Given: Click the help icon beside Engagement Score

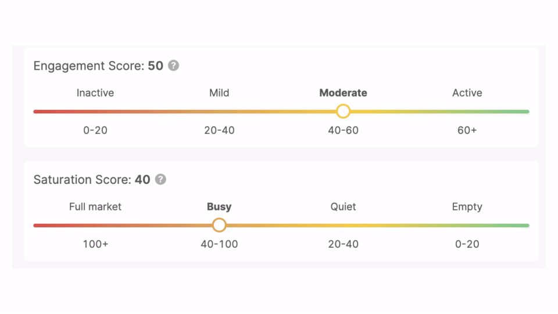Looking at the screenshot, I should 173,66.
